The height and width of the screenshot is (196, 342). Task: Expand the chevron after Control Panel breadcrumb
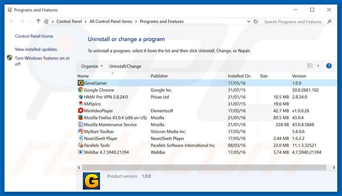point(86,21)
